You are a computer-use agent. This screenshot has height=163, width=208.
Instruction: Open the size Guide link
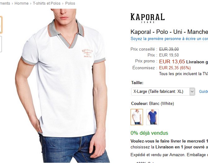203,92
